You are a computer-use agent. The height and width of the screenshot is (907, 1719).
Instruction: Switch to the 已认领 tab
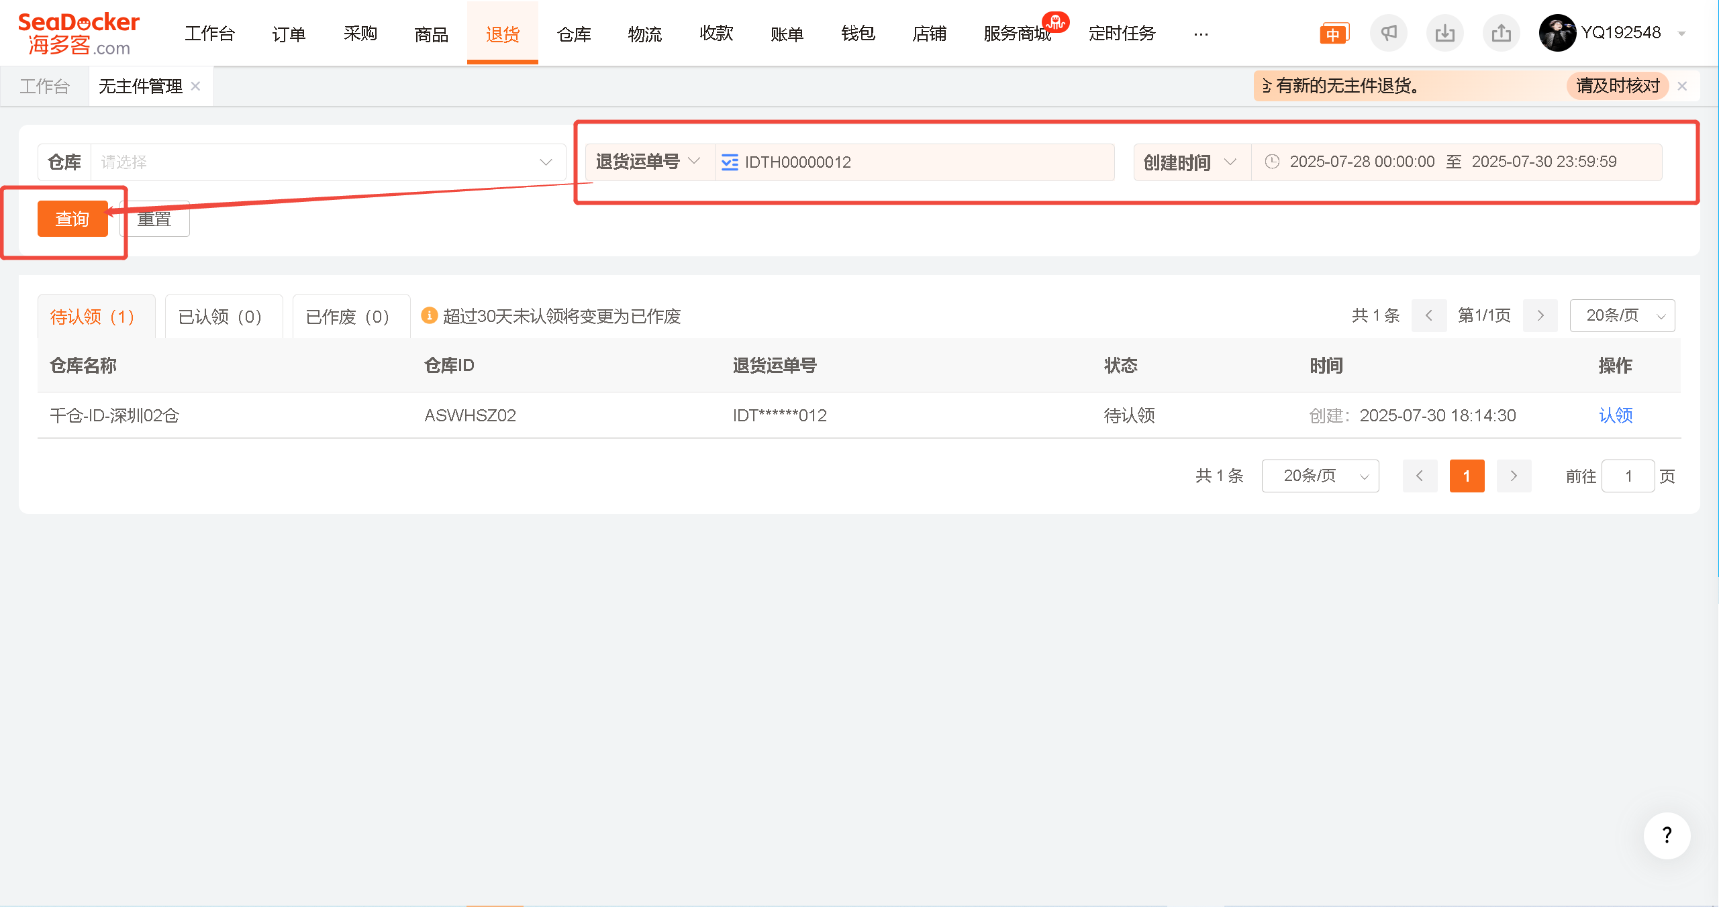coord(220,317)
